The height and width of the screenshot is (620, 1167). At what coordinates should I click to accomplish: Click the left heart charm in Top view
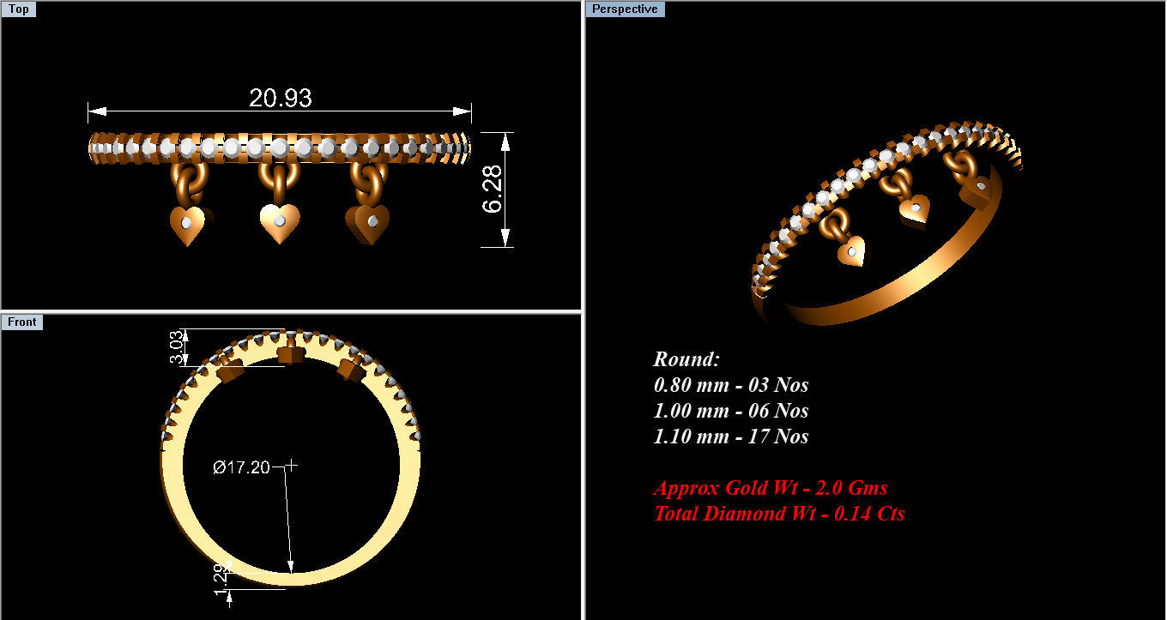188,225
